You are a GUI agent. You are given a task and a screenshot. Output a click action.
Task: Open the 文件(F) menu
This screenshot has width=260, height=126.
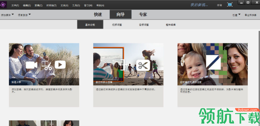pos(15,5)
